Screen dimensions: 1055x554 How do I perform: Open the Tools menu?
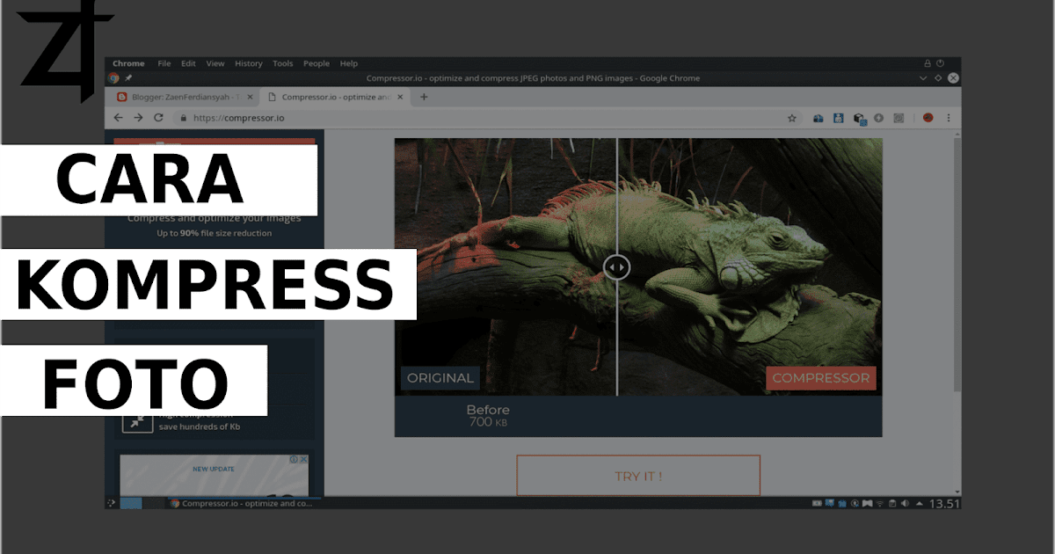click(283, 63)
